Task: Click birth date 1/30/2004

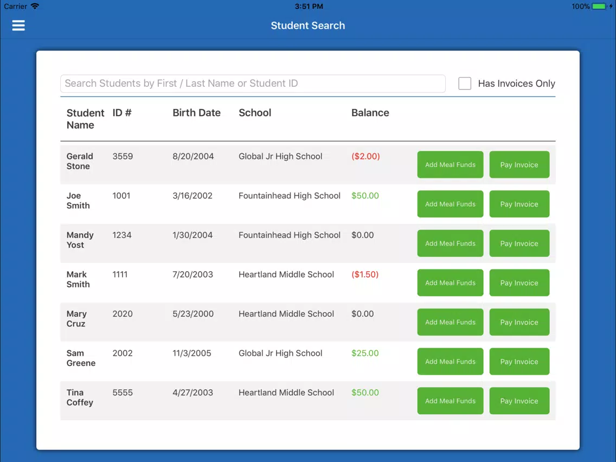Action: [193, 235]
